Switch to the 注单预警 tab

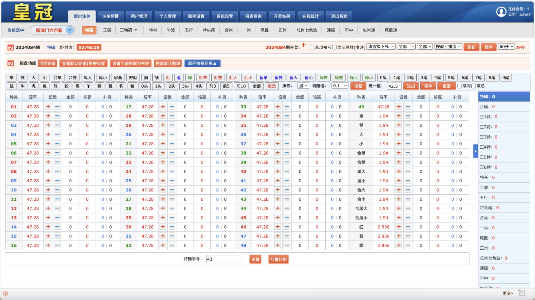[x=110, y=16]
